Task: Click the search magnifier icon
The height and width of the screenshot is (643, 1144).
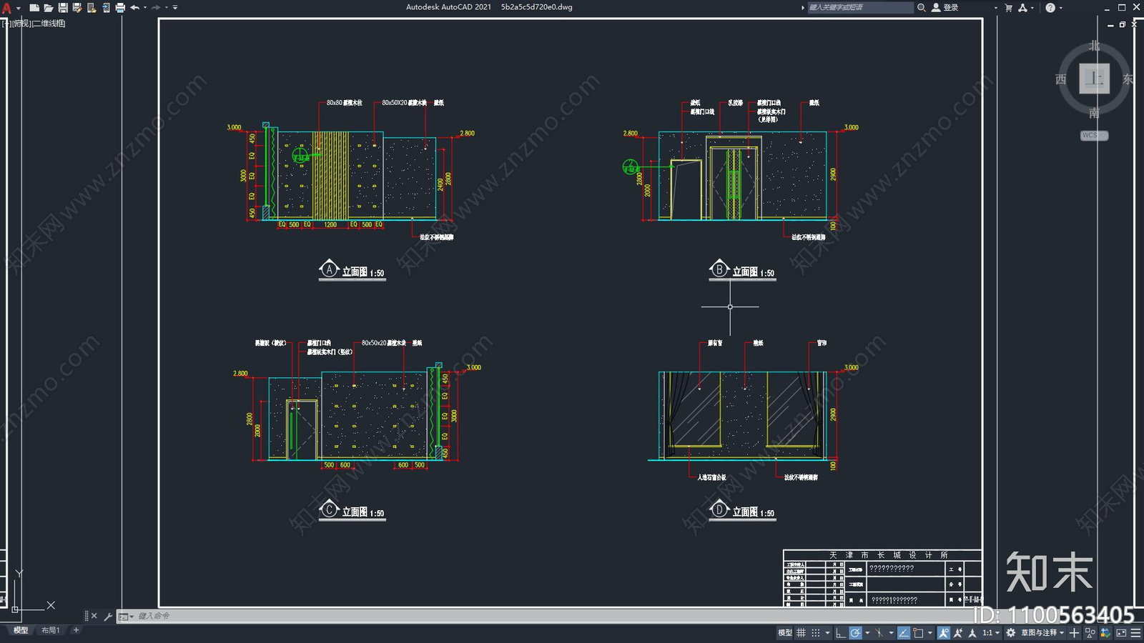Action: (x=922, y=7)
